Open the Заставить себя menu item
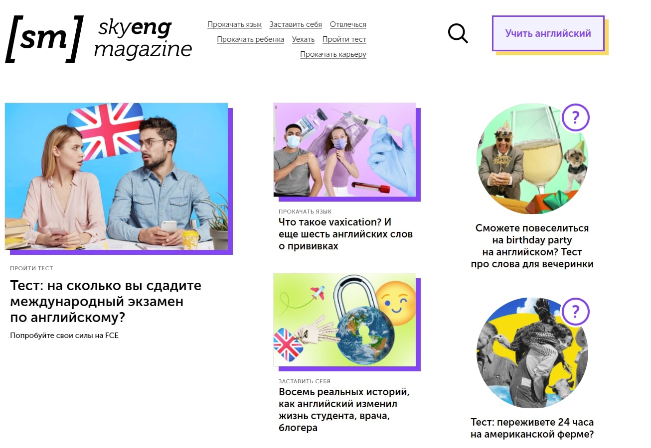 (296, 24)
